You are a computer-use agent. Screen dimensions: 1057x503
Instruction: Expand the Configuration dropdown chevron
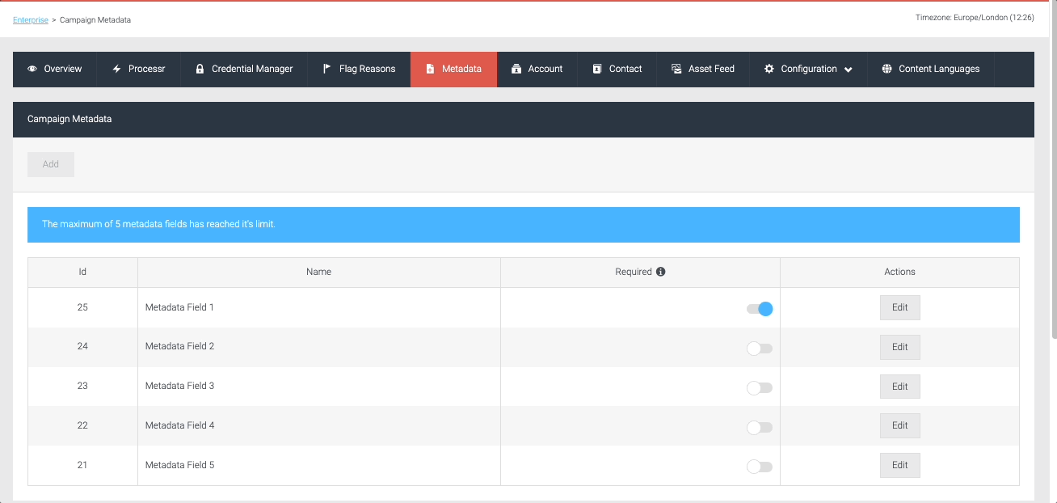tap(849, 70)
